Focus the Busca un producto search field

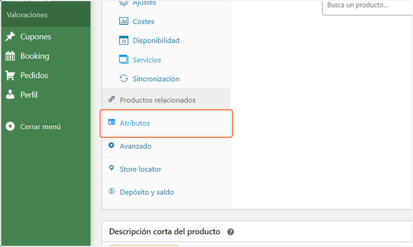pos(367,7)
